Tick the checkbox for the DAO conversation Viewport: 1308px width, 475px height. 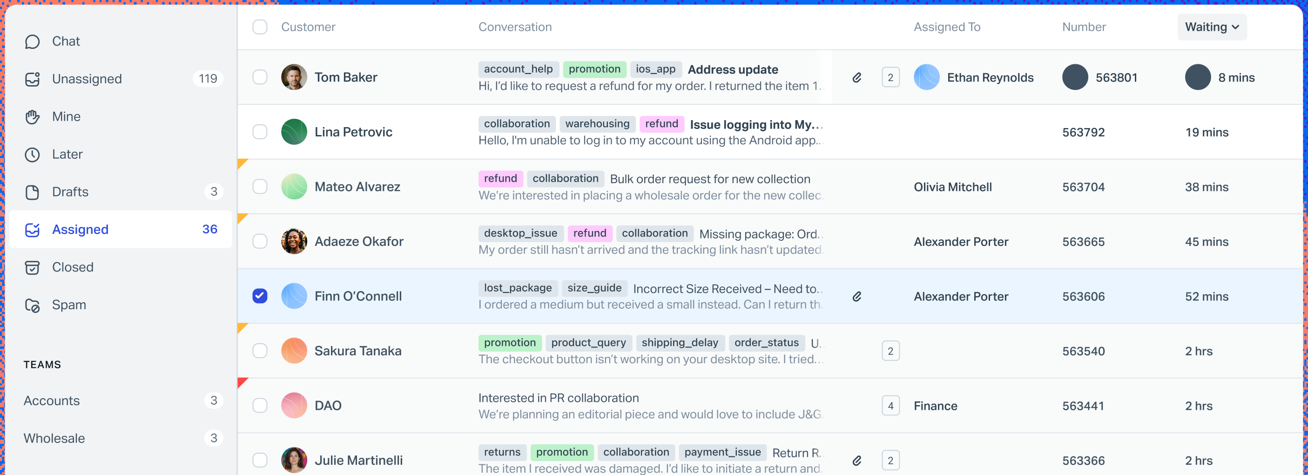tap(260, 406)
